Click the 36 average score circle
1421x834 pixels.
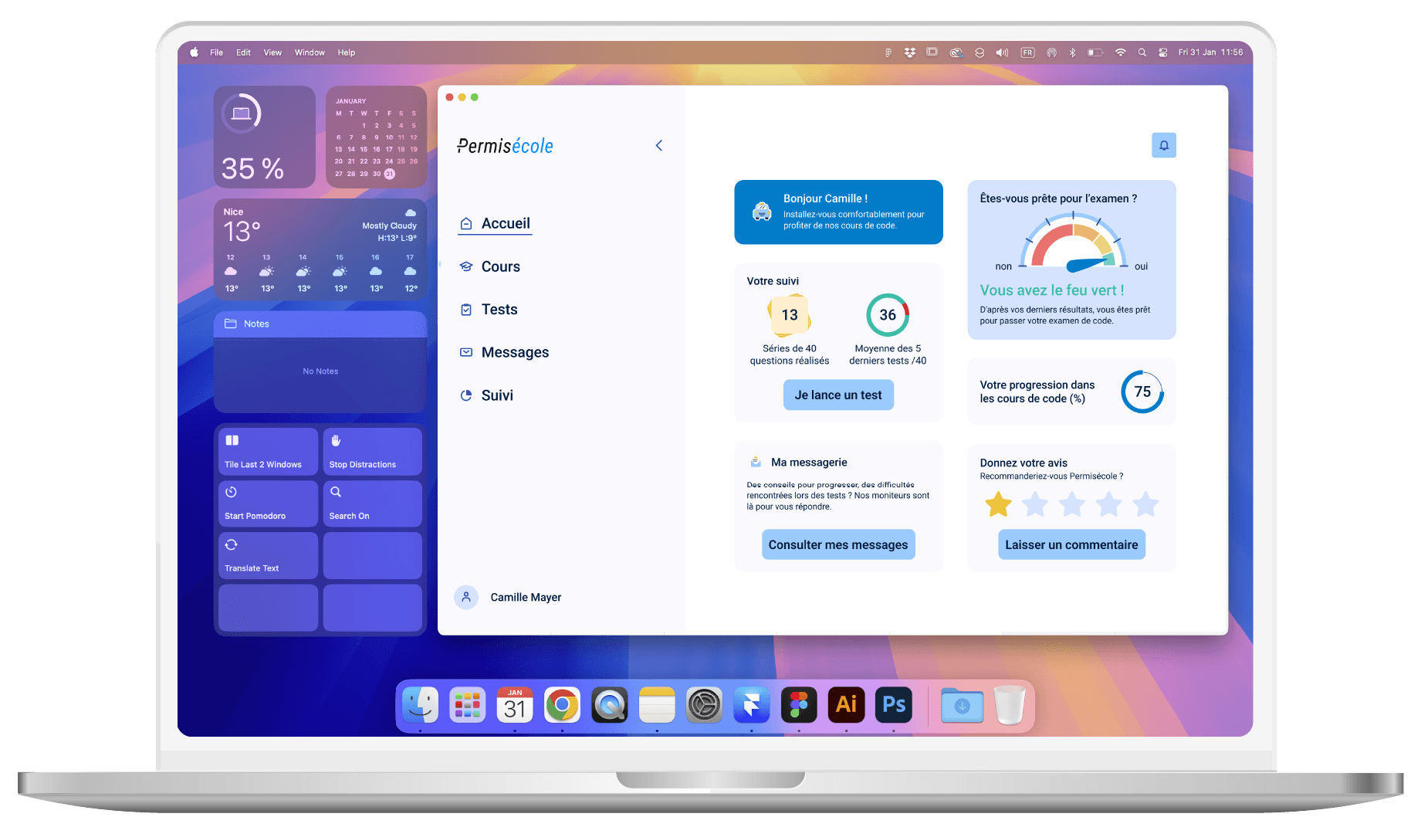888,314
